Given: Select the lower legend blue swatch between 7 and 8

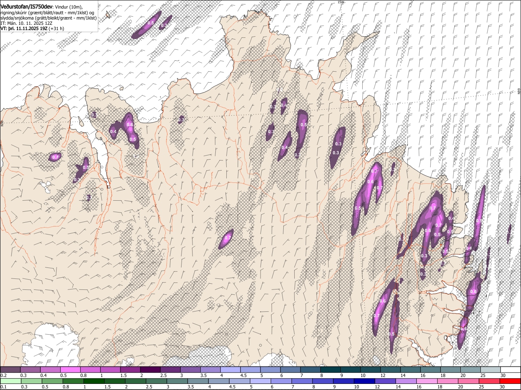Looking at the screenshot, I should 301,381.
